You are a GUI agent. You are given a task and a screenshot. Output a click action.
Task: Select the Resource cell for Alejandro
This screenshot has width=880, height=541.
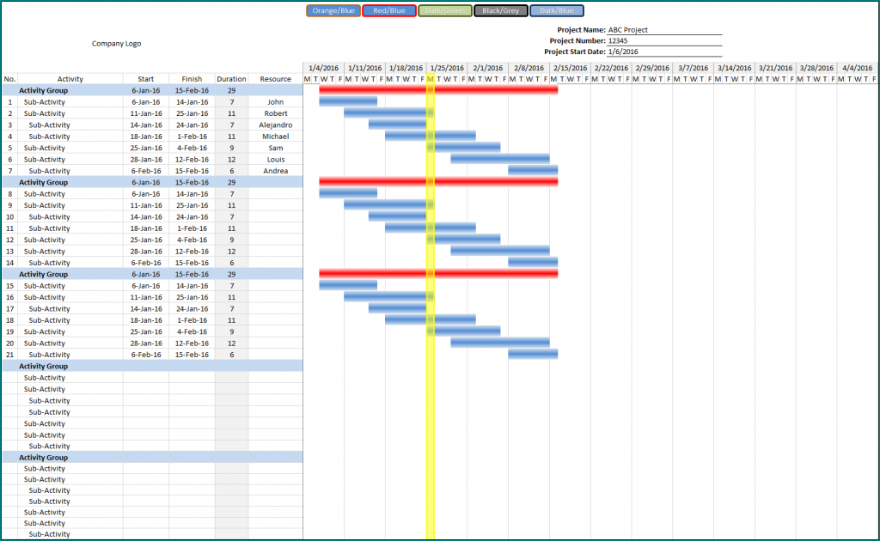(275, 125)
